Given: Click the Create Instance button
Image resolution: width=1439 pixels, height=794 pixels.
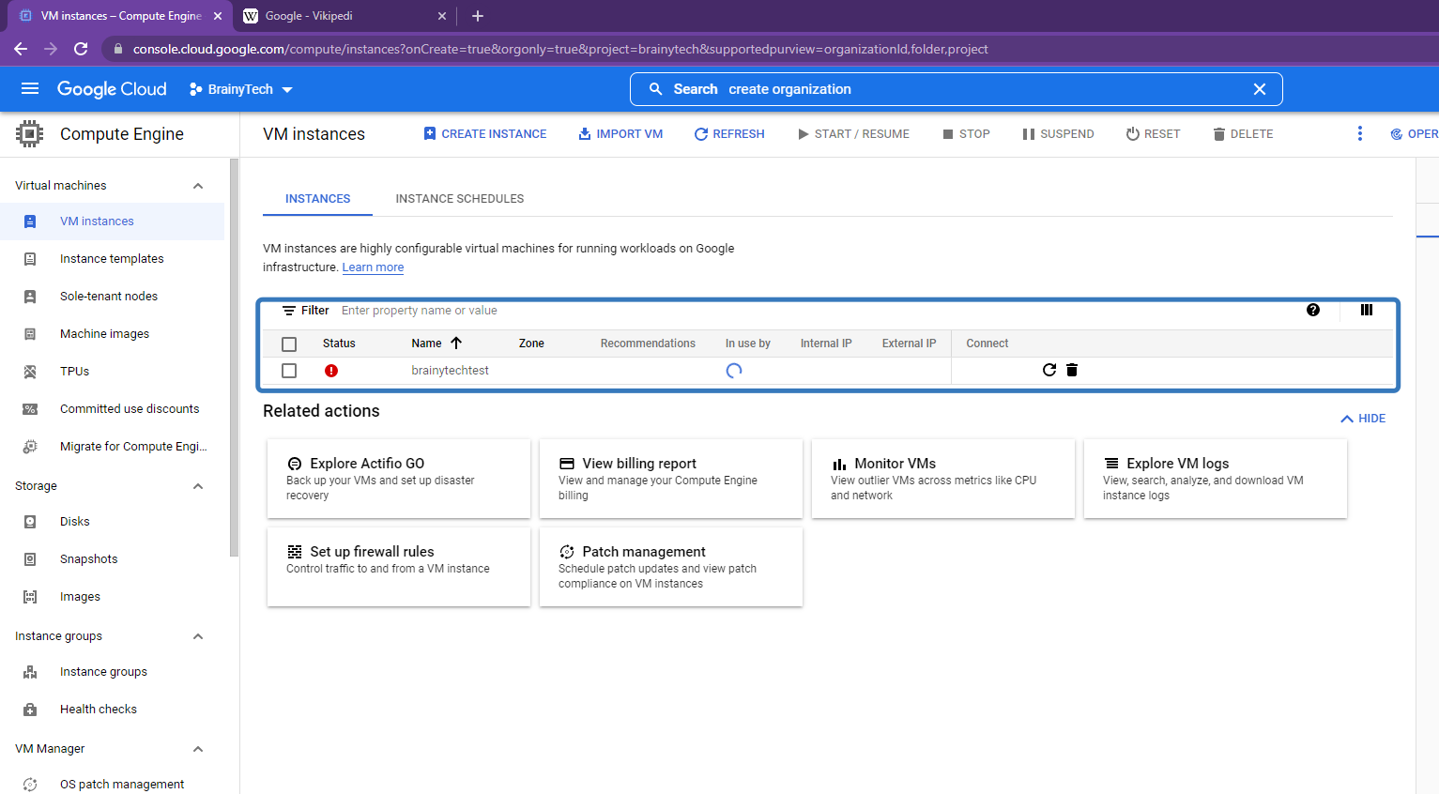Looking at the screenshot, I should pyautogui.click(x=485, y=134).
